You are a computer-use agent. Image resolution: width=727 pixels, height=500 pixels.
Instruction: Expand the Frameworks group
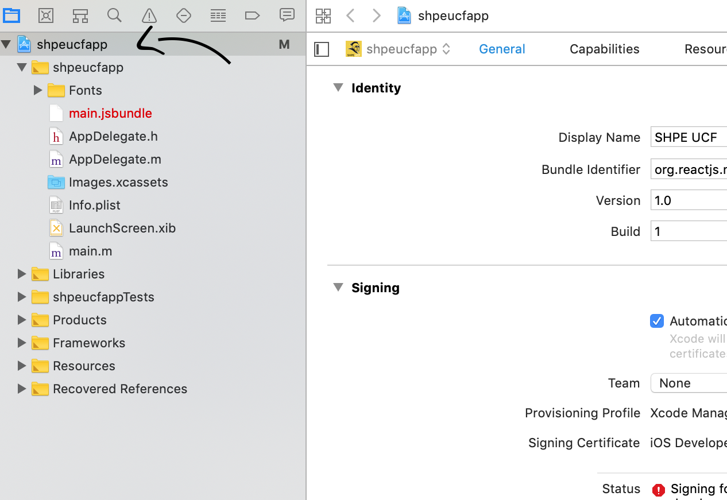click(22, 343)
